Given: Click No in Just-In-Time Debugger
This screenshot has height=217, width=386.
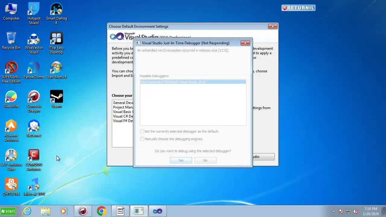Looking at the screenshot, I should (x=205, y=160).
